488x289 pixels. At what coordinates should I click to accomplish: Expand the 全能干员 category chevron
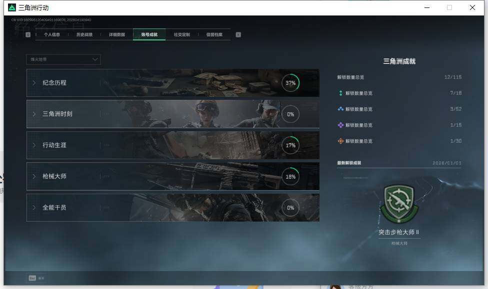[34, 208]
